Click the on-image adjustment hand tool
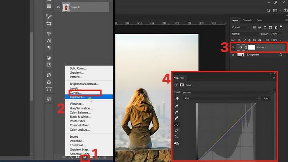The image size is (288, 162). [177, 99]
